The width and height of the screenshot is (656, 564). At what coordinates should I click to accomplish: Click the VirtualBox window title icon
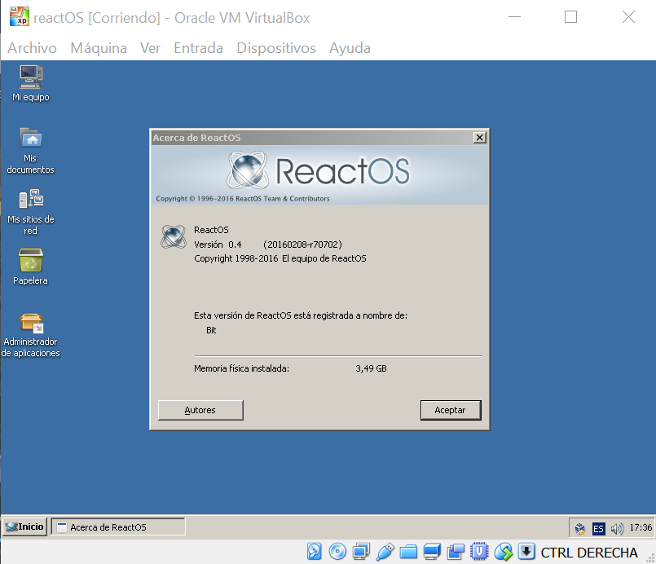(20, 17)
